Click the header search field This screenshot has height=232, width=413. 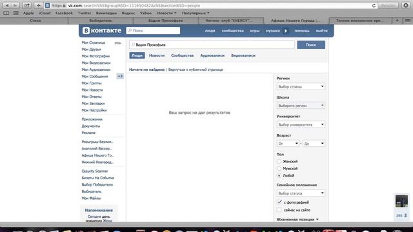coord(153,30)
